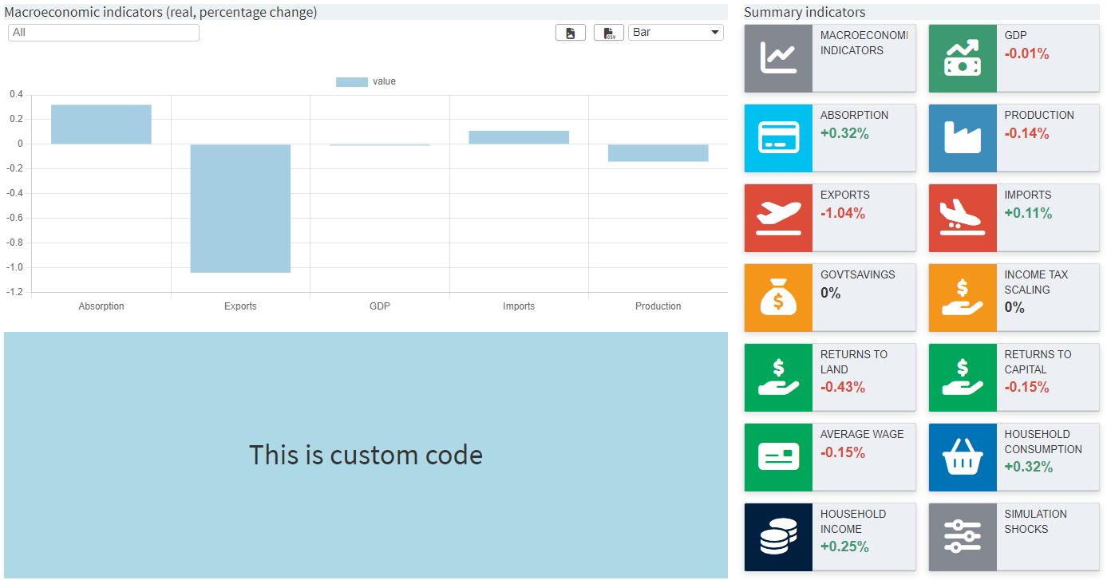1107x580 pixels.
Task: Click the credit card icon on Absorption
Action: (778, 138)
